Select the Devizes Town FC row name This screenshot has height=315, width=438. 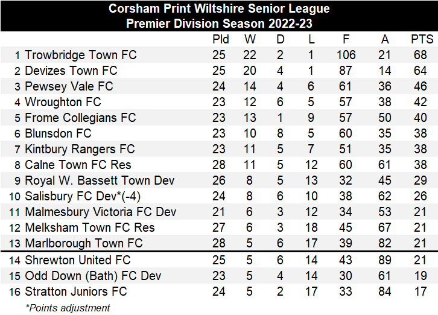coord(71,71)
